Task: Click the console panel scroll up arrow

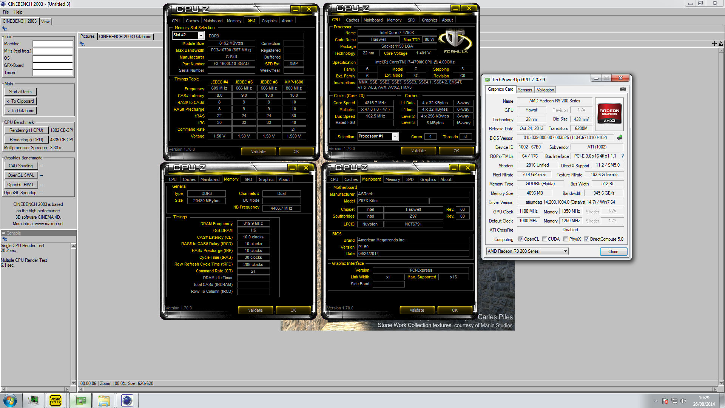Action: pyautogui.click(x=73, y=246)
